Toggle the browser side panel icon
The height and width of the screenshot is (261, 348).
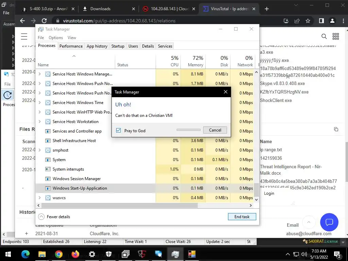[x=321, y=21]
